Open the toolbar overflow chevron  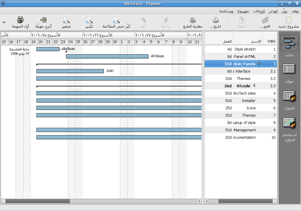(x=4, y=22)
